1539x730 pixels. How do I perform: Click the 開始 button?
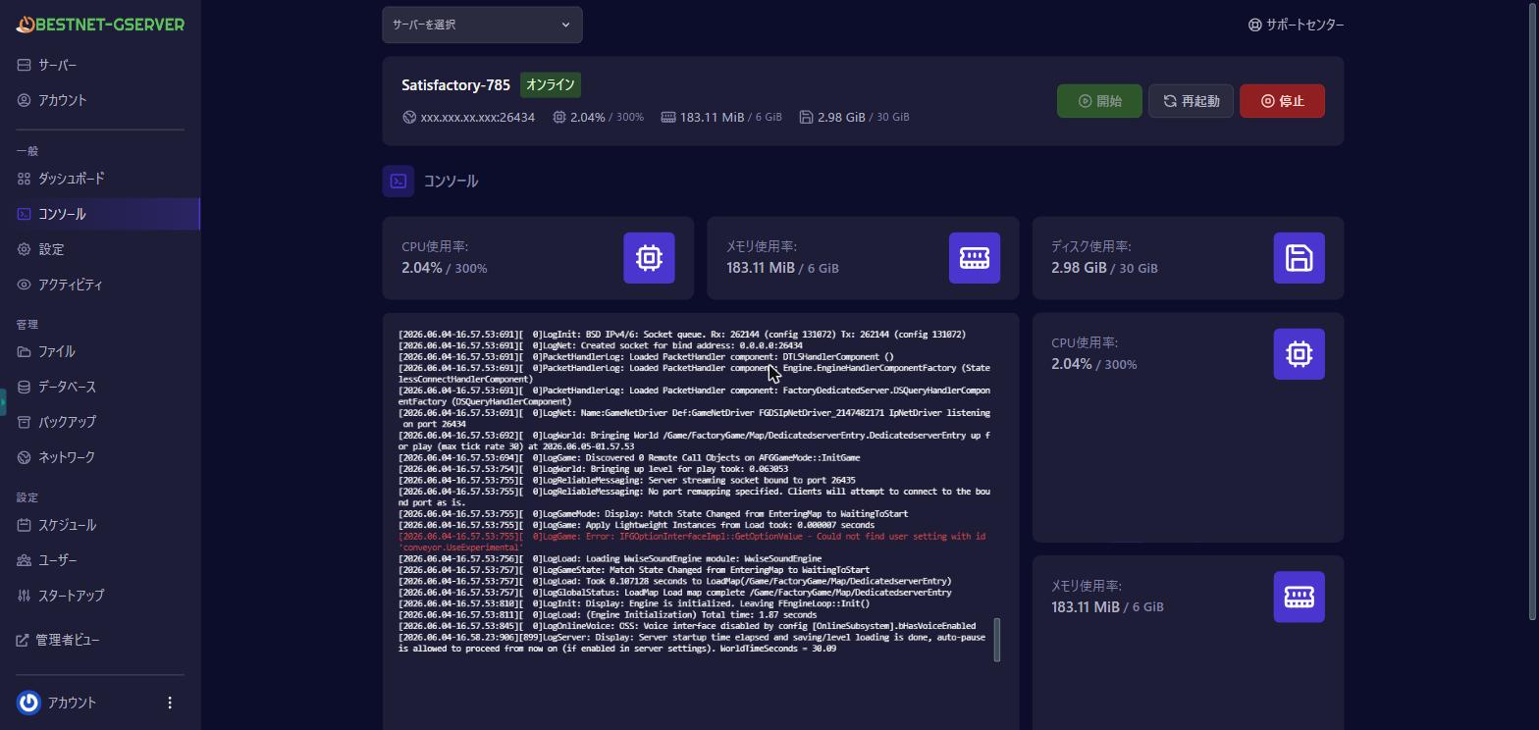point(1099,101)
